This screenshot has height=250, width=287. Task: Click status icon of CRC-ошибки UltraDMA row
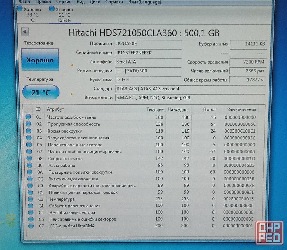point(31,226)
